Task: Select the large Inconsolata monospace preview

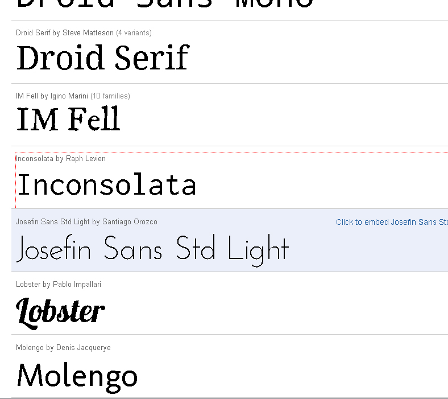Action: coord(107,184)
